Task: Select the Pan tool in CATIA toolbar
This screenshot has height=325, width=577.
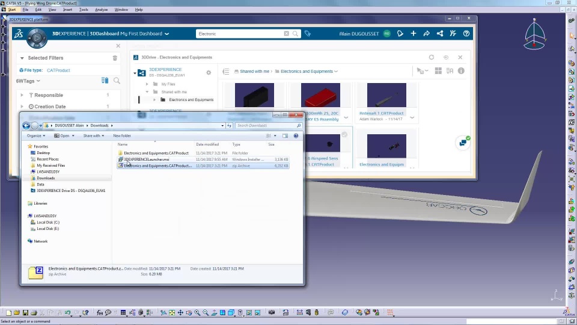Action: point(180,312)
